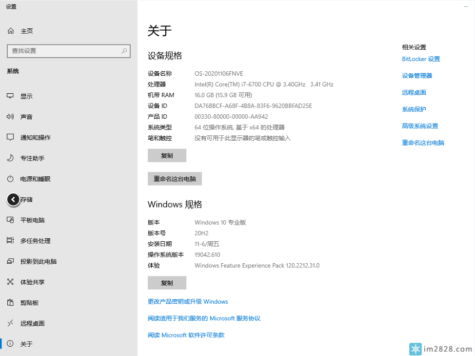This screenshot has height=356, width=475.
Task: Open 存储 settings page
Action: coord(27,200)
